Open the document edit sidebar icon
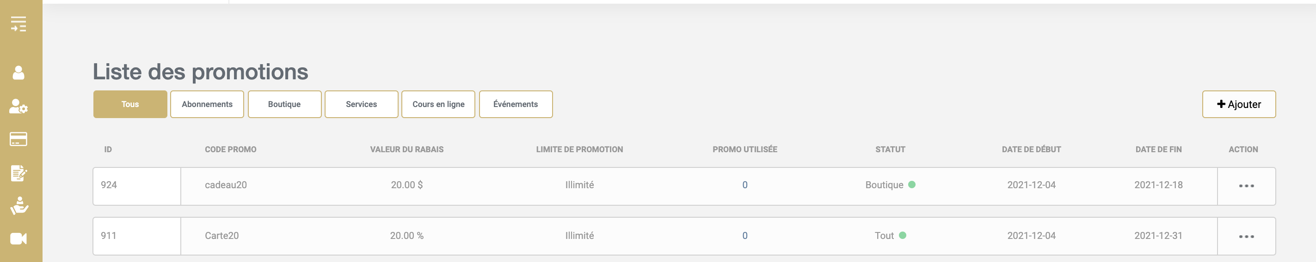The height and width of the screenshot is (262, 1316). click(x=19, y=173)
